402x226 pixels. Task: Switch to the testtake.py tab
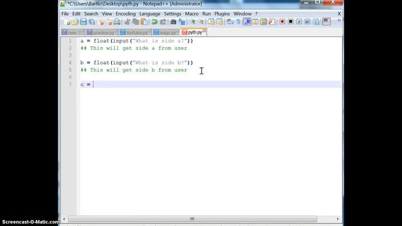click(x=135, y=33)
